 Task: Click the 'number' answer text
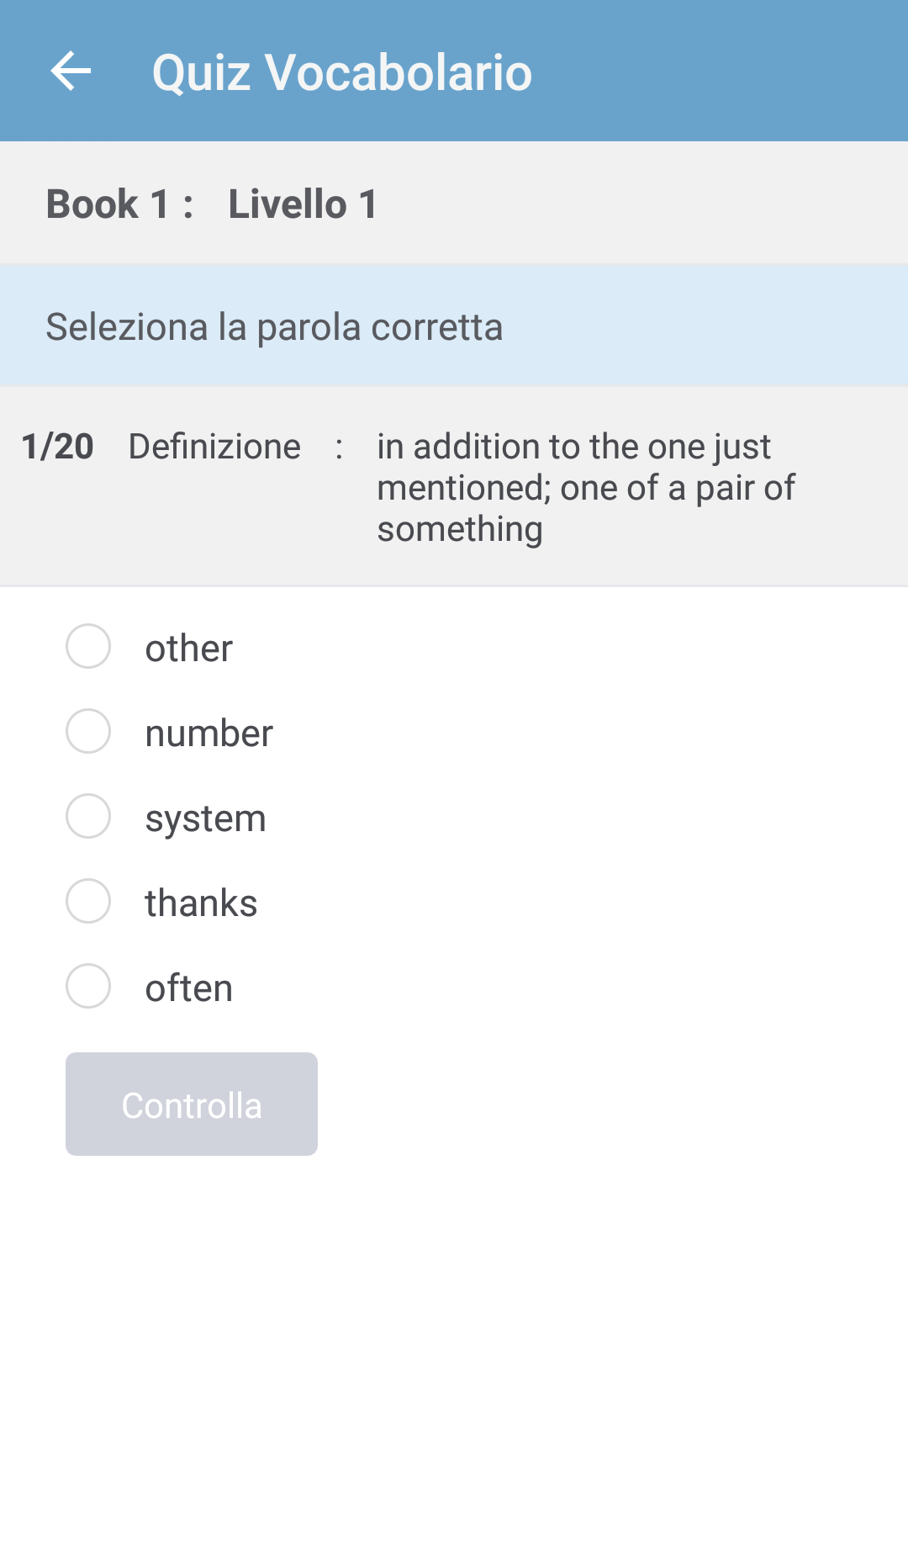click(209, 734)
